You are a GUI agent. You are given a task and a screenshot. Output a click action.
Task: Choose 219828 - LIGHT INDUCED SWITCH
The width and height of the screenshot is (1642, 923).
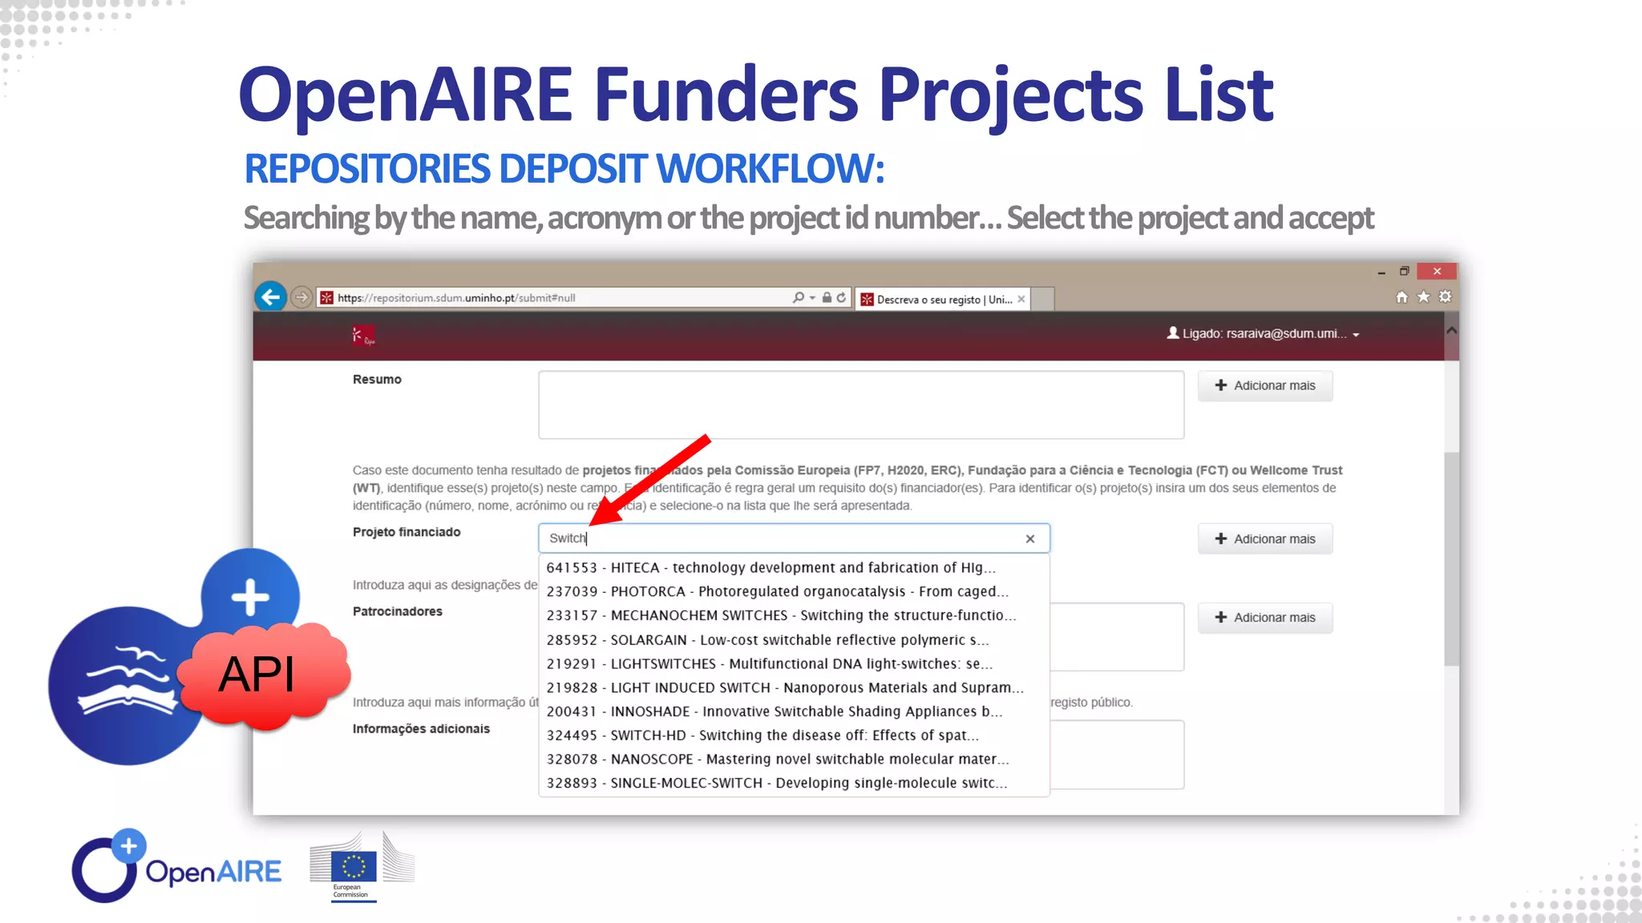794,687
